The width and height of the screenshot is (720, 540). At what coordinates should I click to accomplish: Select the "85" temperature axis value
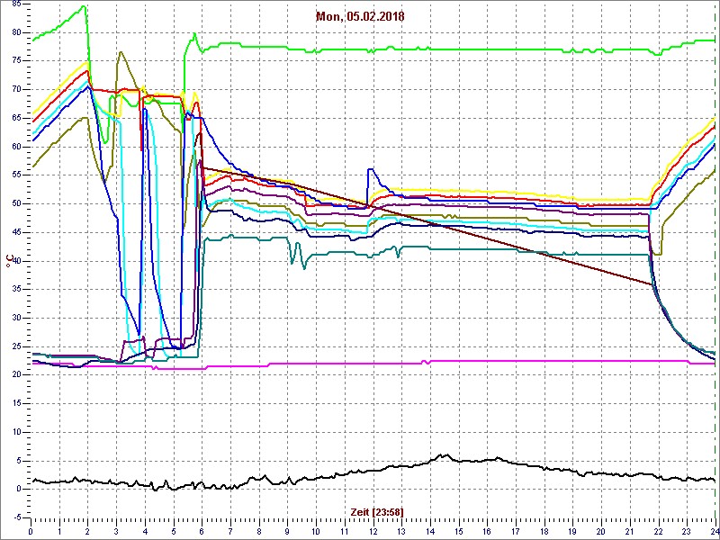[x=16, y=4]
